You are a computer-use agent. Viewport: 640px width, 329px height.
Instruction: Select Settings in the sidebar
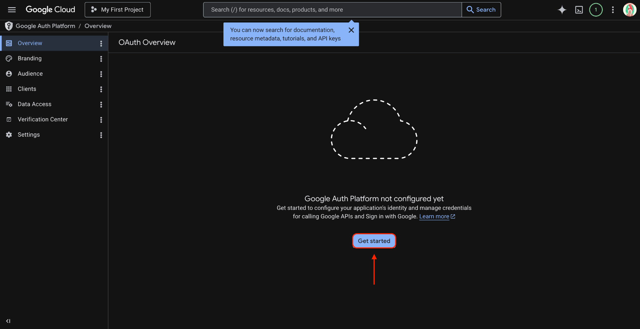(54, 135)
